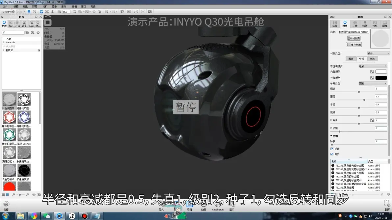Click the 缩放 scale slider handle
The image size is (392, 220).
(x=359, y=92)
